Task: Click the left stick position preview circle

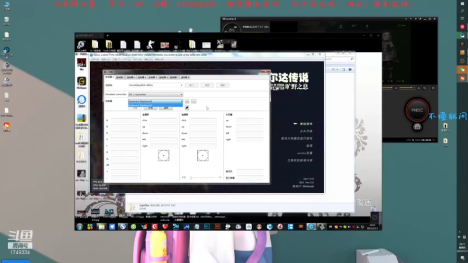Action: [164, 155]
